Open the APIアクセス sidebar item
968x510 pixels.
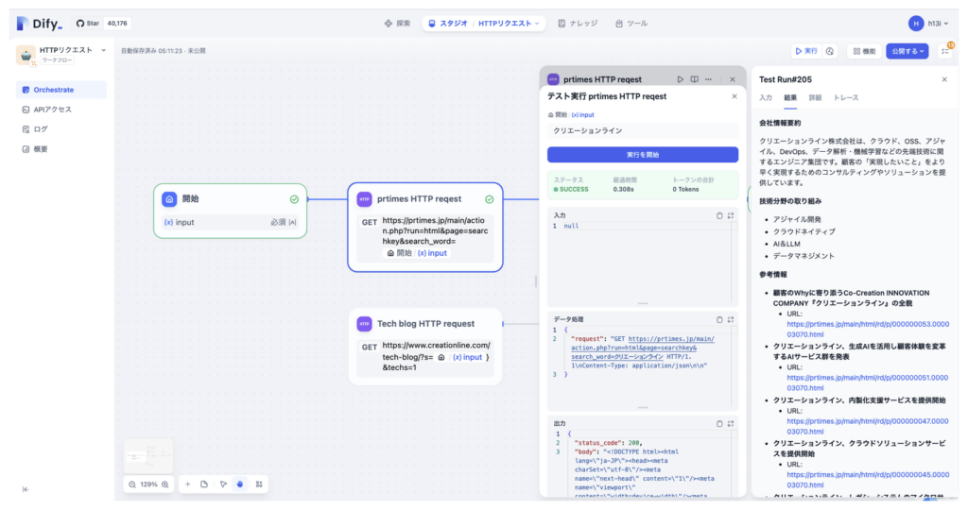tap(53, 110)
